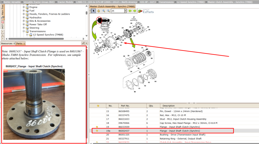Open the Buhler Versatile breadcrumb link
This screenshot has width=259, height=144.
click(x=12, y=2)
